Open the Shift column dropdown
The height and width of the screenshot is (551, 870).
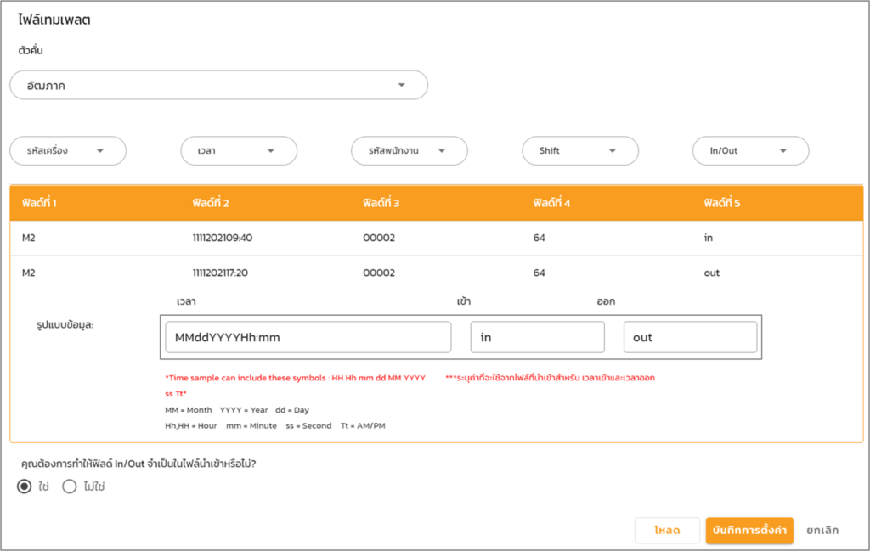tap(580, 151)
